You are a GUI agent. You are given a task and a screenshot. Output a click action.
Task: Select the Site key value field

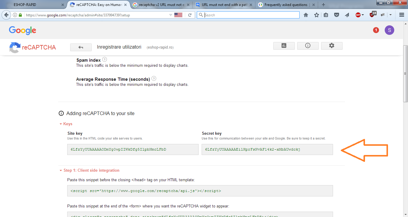[x=133, y=149]
